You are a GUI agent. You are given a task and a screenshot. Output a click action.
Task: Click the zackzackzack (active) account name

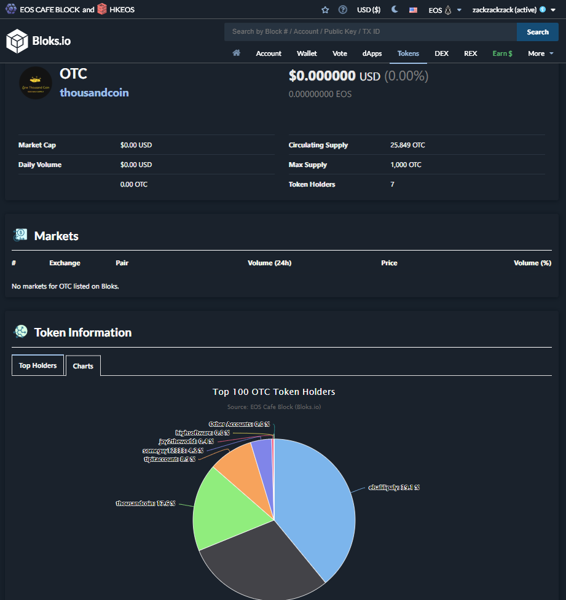pos(505,10)
